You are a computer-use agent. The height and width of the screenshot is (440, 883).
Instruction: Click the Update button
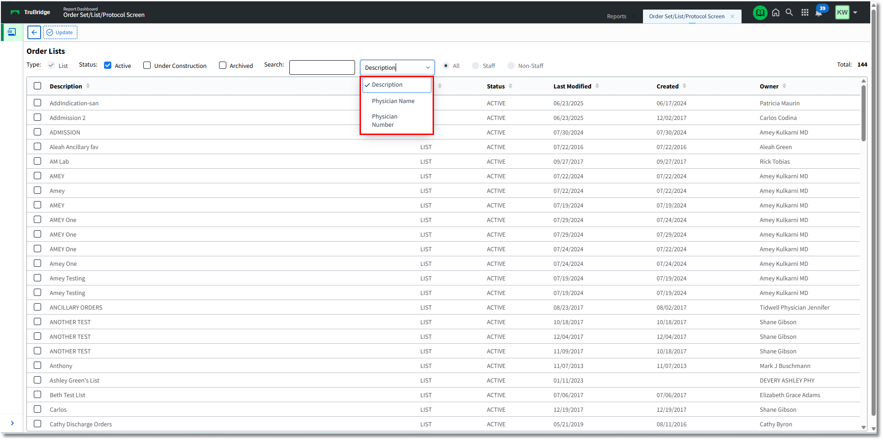coord(60,32)
